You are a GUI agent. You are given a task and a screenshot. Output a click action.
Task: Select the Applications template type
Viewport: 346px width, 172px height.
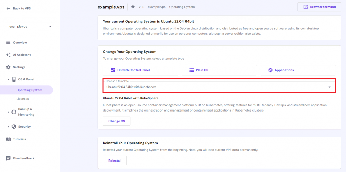(x=298, y=70)
